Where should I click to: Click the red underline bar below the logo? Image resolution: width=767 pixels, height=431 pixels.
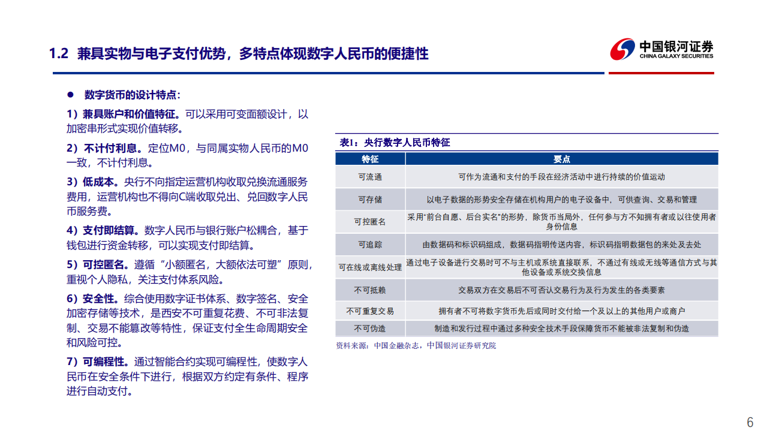(661, 74)
